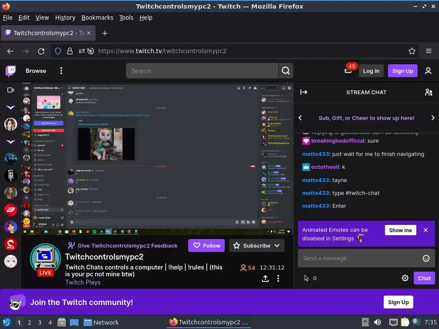Open the Browse page
The image size is (439, 329).
click(x=36, y=71)
